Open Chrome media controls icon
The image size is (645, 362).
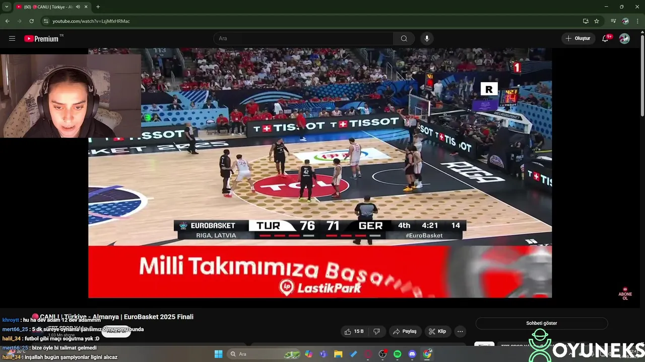point(613,21)
